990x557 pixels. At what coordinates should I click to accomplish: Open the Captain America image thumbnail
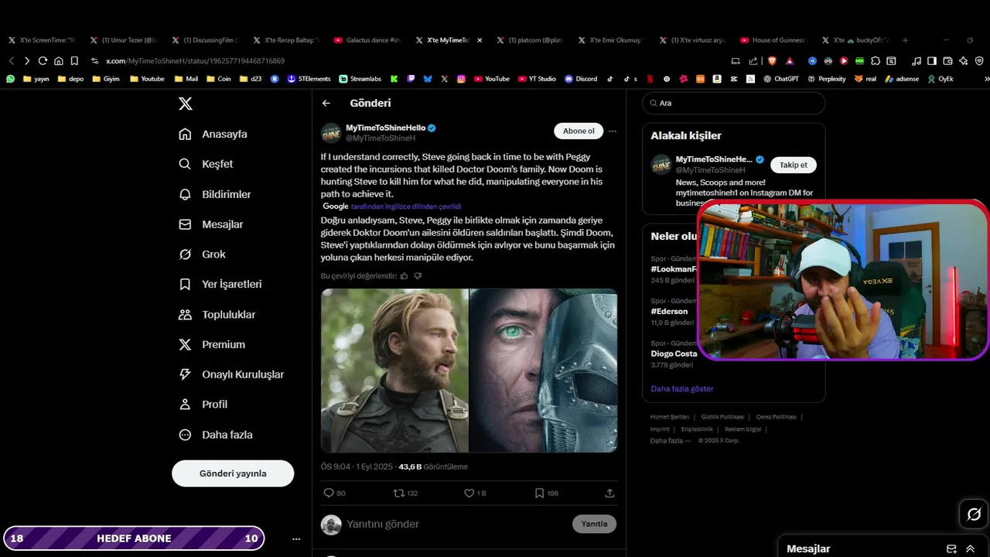(x=394, y=371)
